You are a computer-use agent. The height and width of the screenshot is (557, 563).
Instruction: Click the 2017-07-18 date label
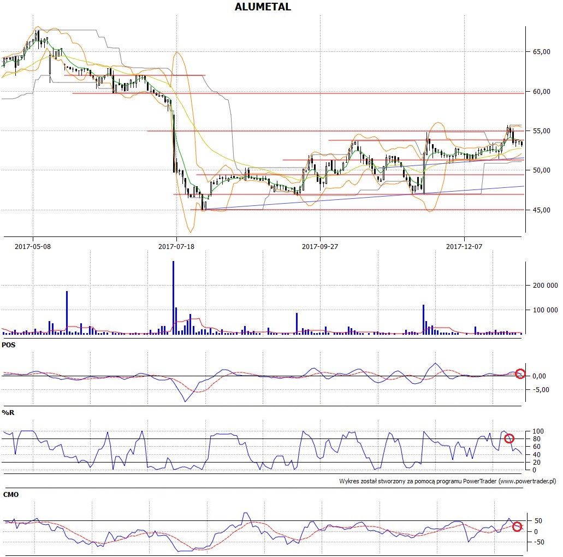click(x=176, y=246)
